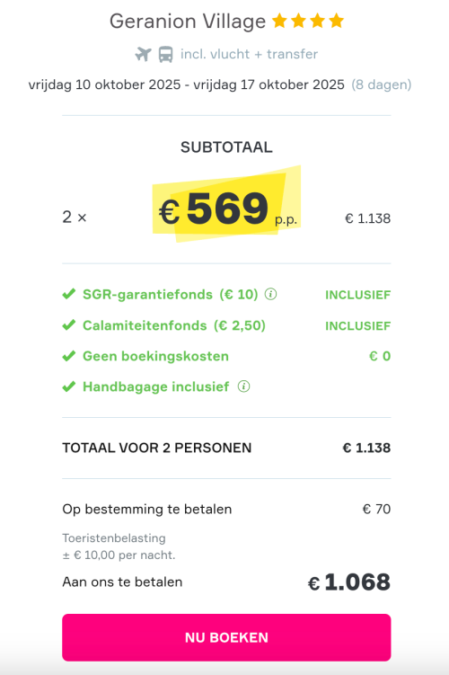The image size is (449, 675).
Task: Click the Op bestemming te betalen € 70 amount
Action: 377,509
